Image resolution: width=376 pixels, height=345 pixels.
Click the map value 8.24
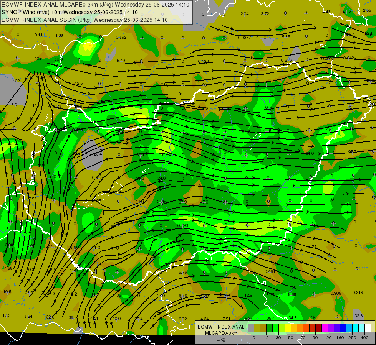coord(28,316)
